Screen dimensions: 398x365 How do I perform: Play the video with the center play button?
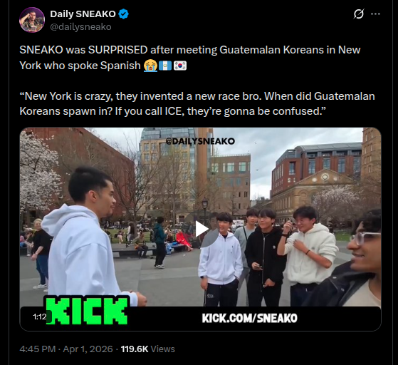coord(201,230)
